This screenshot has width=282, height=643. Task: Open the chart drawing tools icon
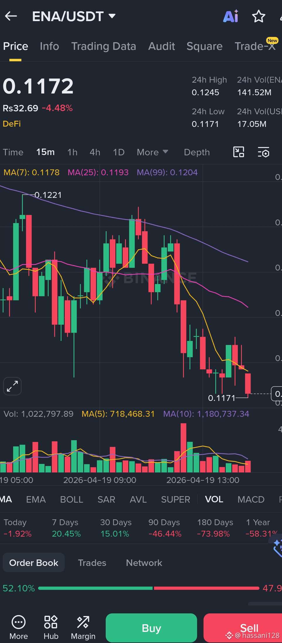[239, 152]
